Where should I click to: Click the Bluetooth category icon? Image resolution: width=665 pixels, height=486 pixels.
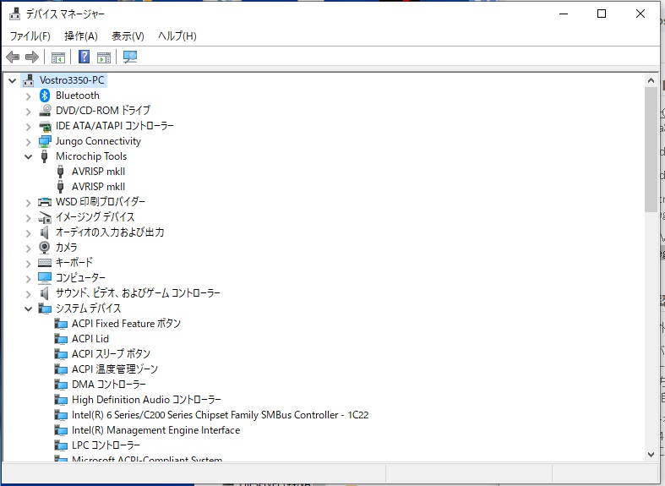tap(45, 96)
